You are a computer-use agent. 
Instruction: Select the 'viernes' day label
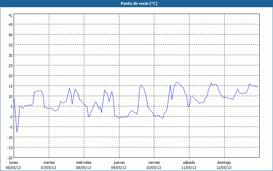tap(154, 162)
